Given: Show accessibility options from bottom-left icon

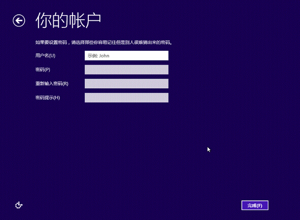Looking at the screenshot, I should click(x=19, y=205).
